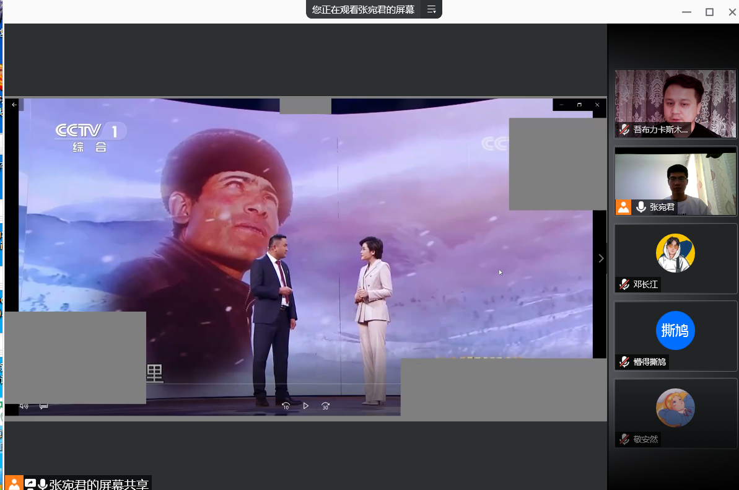Close the shared video player window
The image size is (739, 490).
point(597,105)
